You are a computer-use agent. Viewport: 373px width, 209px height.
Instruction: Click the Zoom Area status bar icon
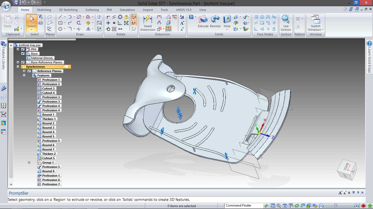coord(273,206)
